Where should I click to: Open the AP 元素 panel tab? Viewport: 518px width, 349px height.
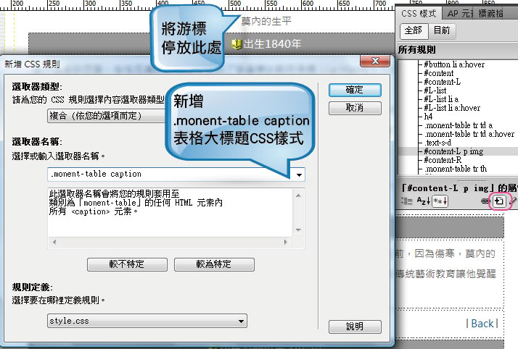pyautogui.click(x=459, y=13)
